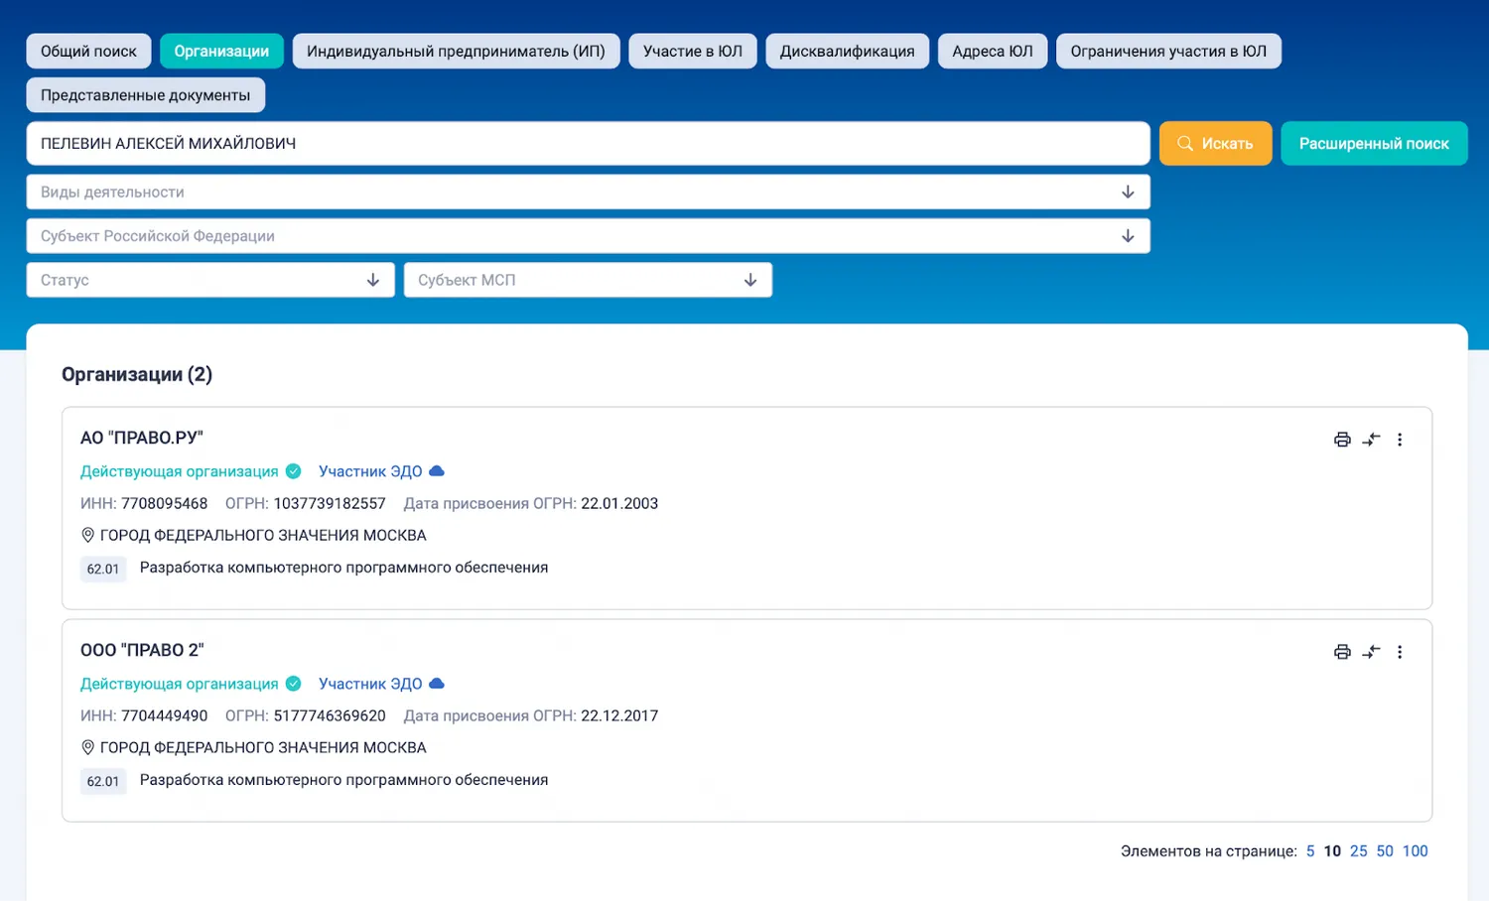Click the Искать search button
This screenshot has width=1489, height=901.
(x=1215, y=143)
